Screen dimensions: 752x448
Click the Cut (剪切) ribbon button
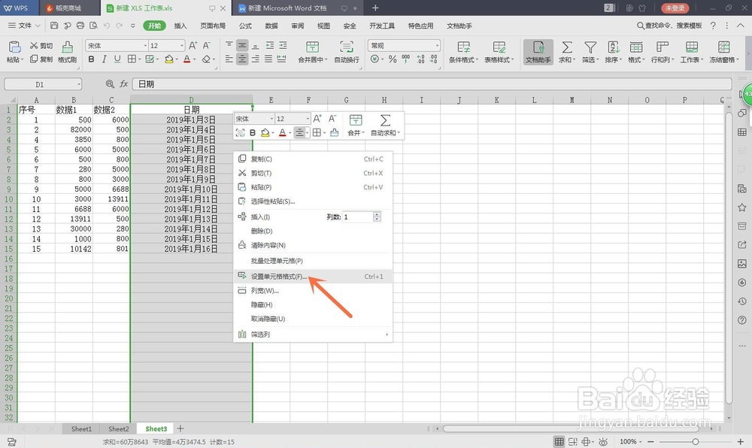tap(41, 46)
